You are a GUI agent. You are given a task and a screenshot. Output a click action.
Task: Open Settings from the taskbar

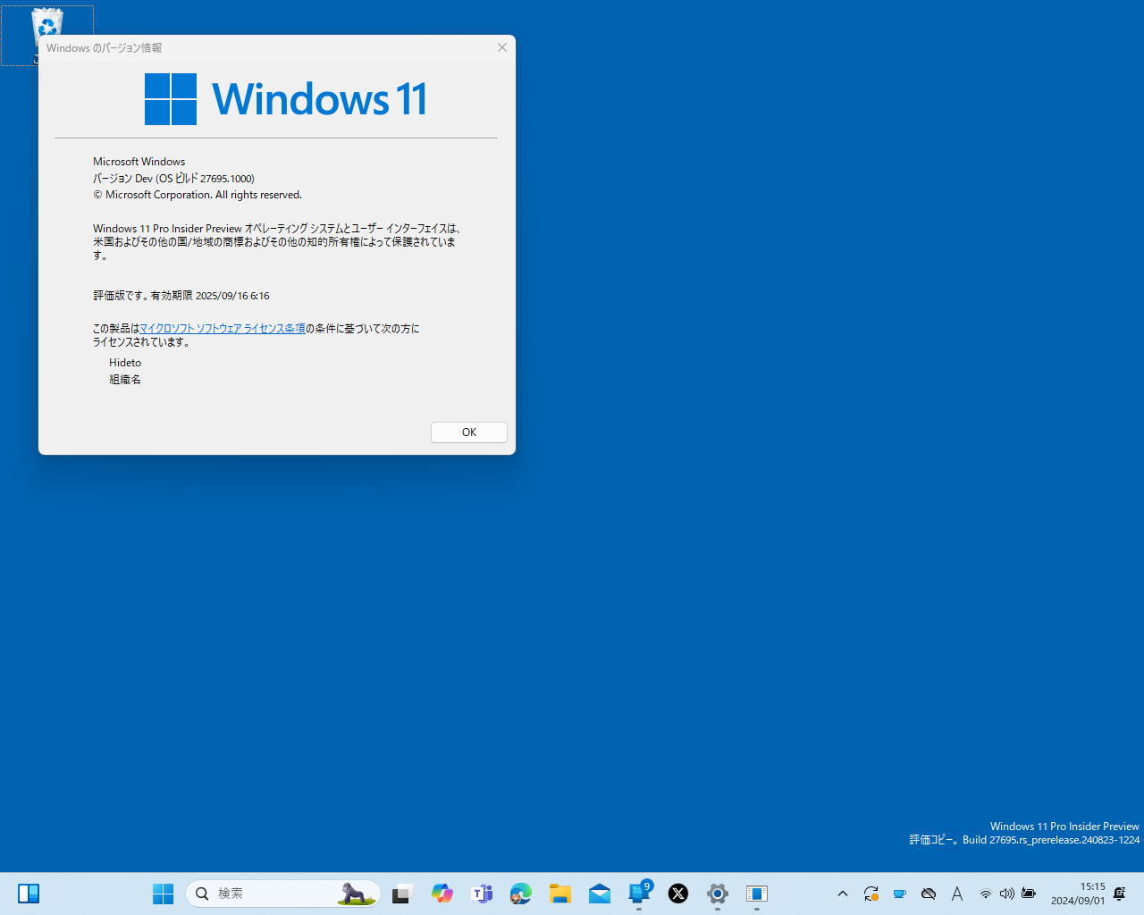717,894
